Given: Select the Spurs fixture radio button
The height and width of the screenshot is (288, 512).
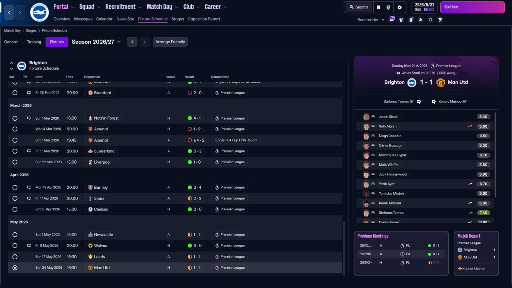Looking at the screenshot, I should 15,198.
